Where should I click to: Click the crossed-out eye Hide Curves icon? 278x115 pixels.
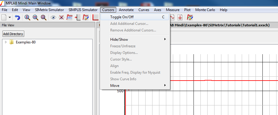(x=61, y=17)
